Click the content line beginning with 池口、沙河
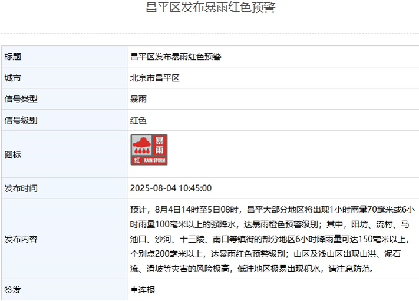The height and width of the screenshot is (301, 419). pos(269,240)
